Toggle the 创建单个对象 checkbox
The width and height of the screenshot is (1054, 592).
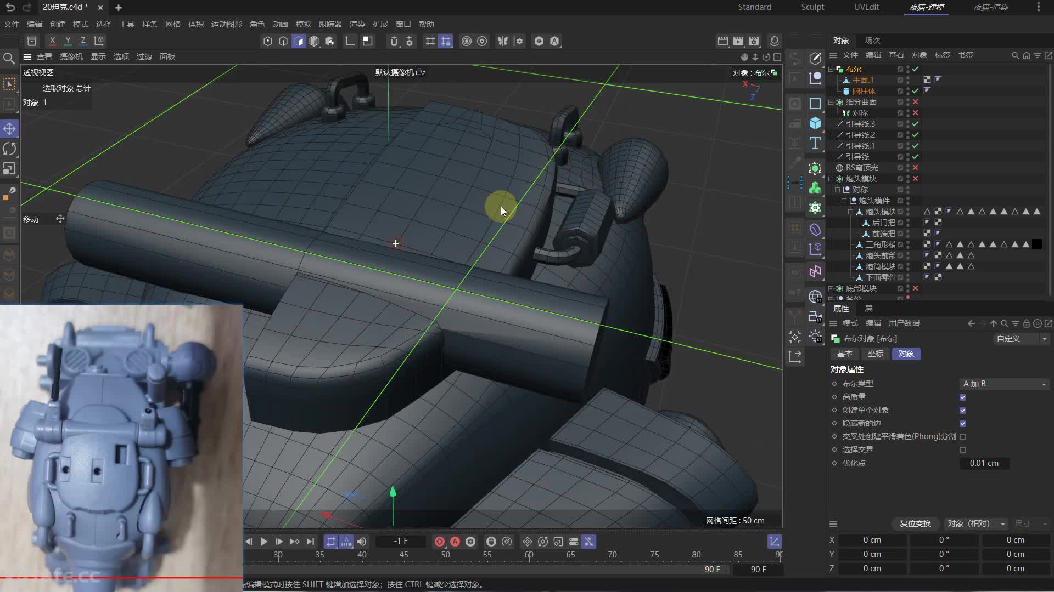point(963,410)
